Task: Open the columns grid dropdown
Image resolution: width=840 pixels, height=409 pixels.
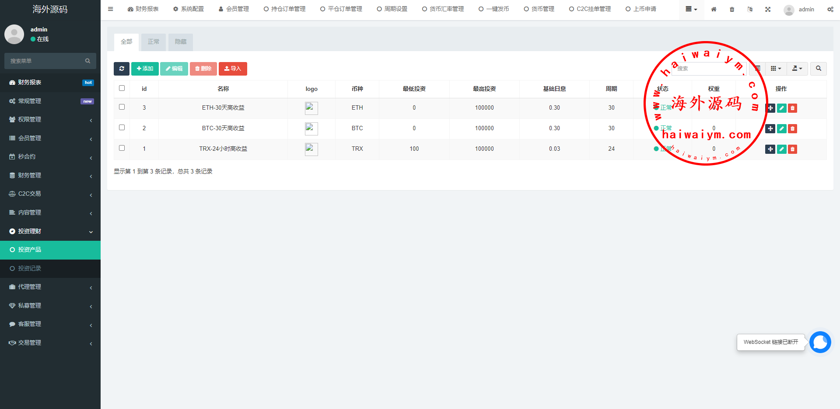Action: [x=776, y=69]
